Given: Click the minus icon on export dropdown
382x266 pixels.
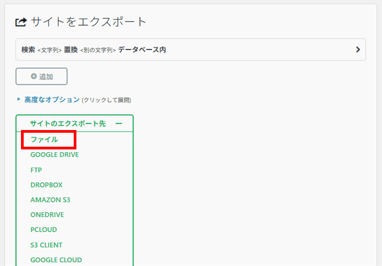Looking at the screenshot, I should (119, 124).
